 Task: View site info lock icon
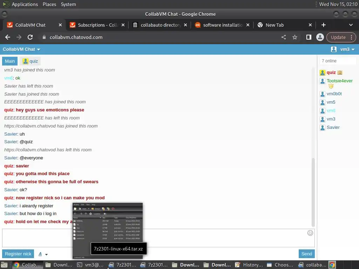[44, 37]
